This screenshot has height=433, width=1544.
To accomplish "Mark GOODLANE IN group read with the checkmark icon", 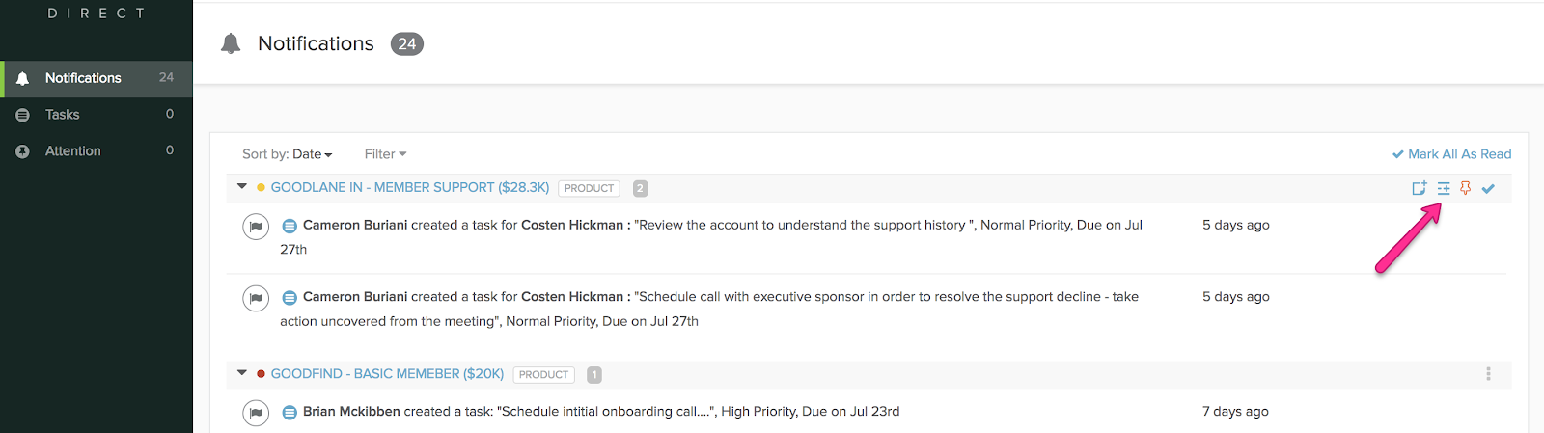I will pyautogui.click(x=1488, y=189).
